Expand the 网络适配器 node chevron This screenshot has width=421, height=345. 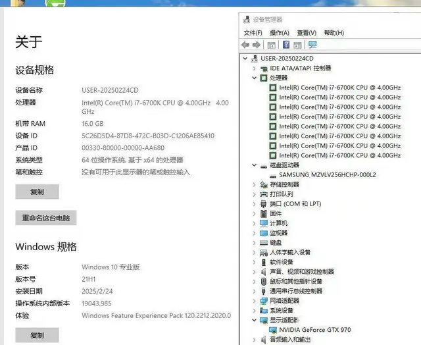pos(254,301)
